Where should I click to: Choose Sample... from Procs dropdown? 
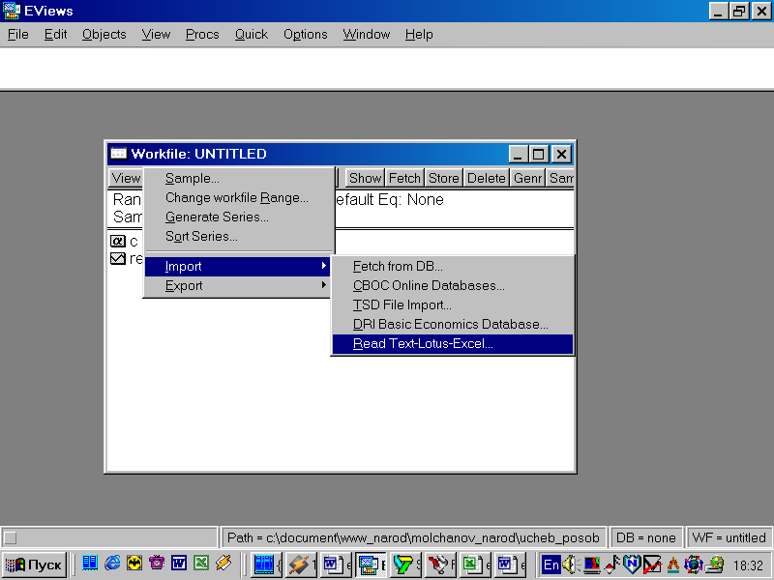click(x=239, y=178)
